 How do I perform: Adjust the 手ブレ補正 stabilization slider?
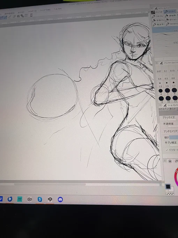(x=174, y=145)
